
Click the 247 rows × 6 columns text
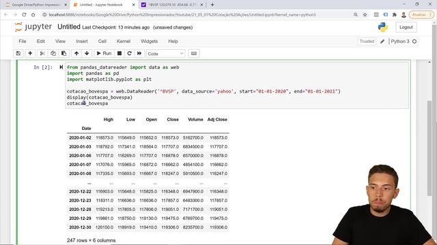(x=91, y=240)
